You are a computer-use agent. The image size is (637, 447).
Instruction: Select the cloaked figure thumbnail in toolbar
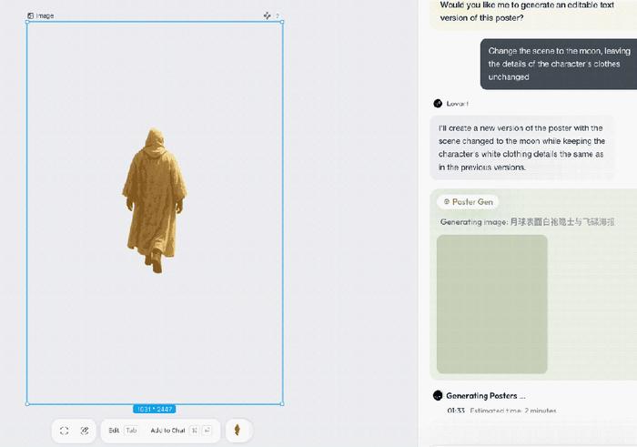point(238,430)
